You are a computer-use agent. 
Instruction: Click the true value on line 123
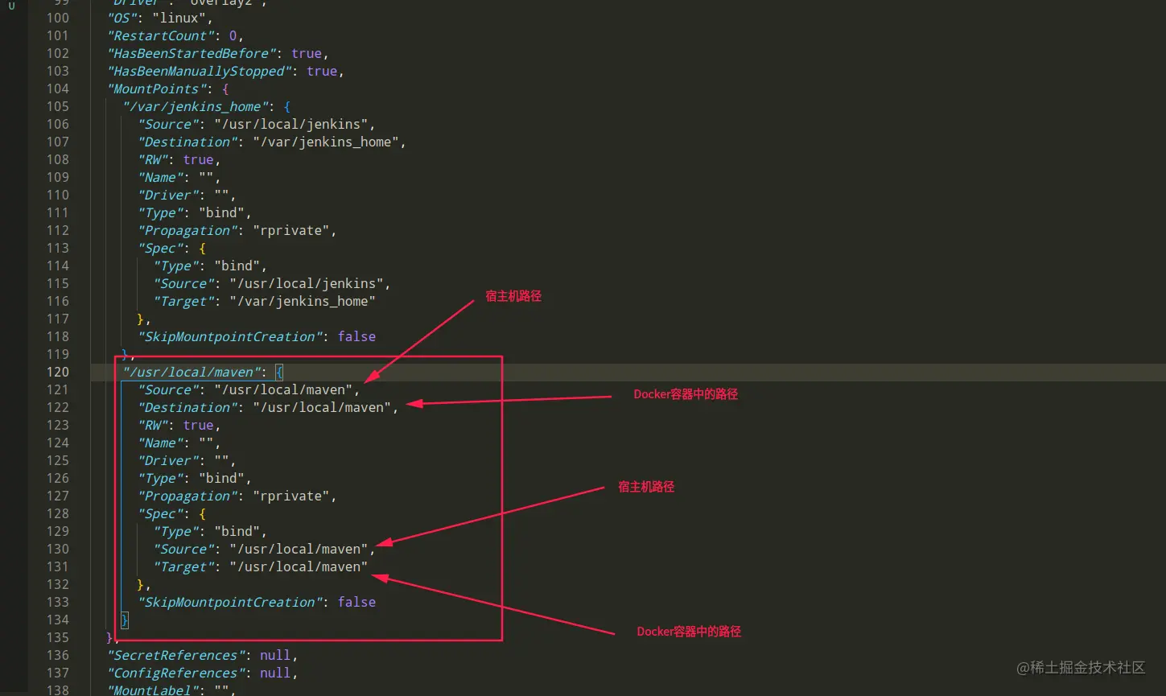tap(199, 425)
